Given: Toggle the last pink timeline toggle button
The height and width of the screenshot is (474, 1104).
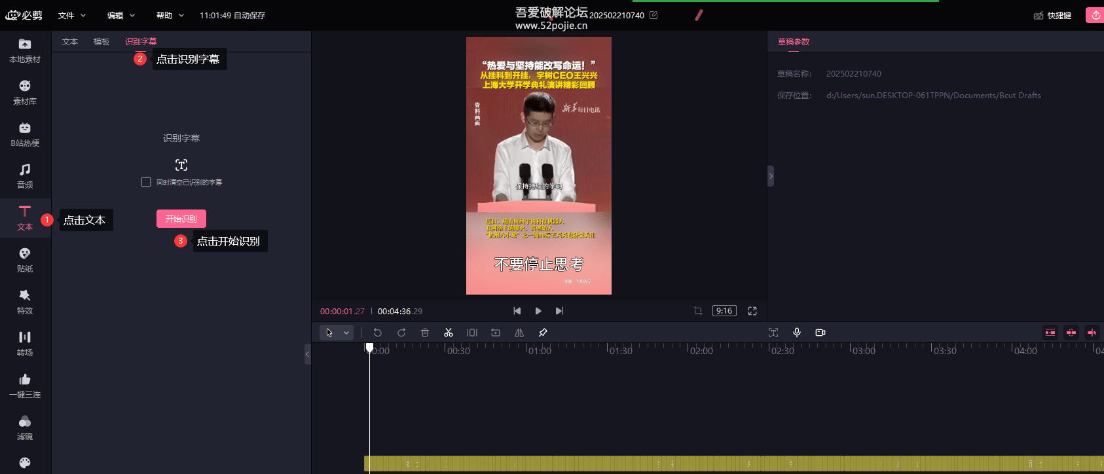Looking at the screenshot, I should coord(1092,333).
